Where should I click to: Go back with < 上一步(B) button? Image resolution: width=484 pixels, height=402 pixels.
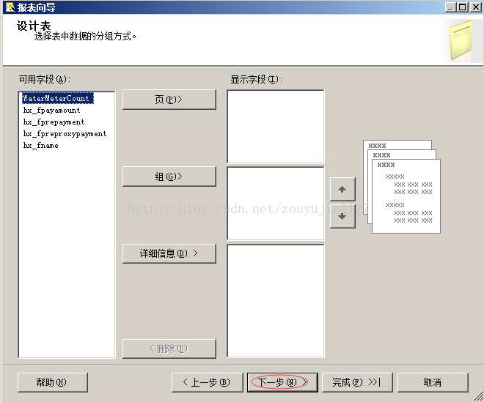click(x=207, y=382)
